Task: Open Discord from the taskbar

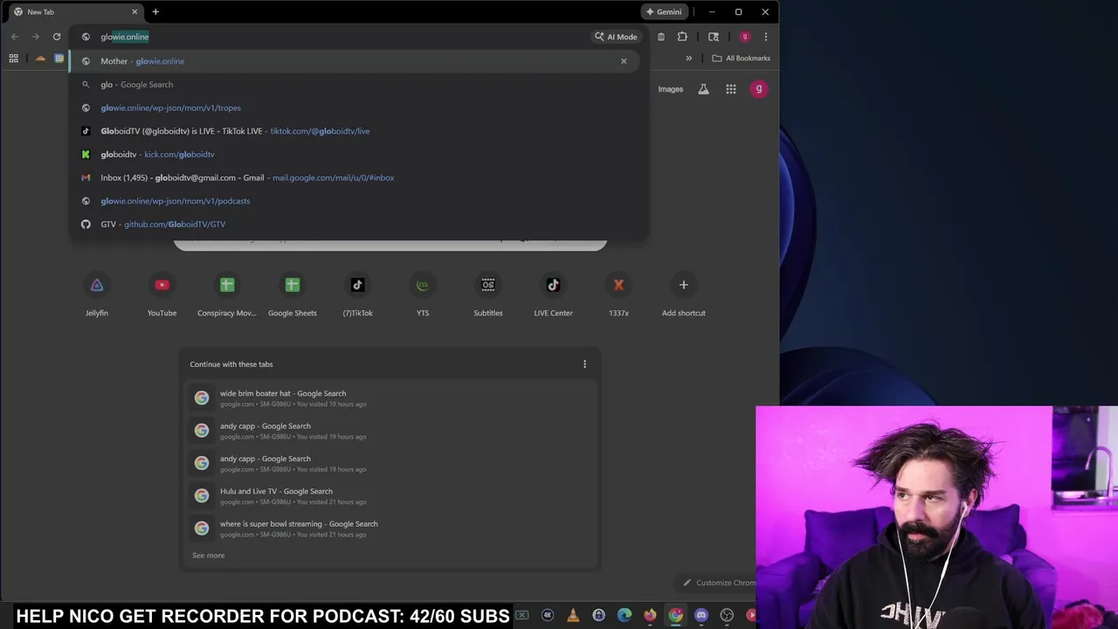Action: pyautogui.click(x=701, y=615)
